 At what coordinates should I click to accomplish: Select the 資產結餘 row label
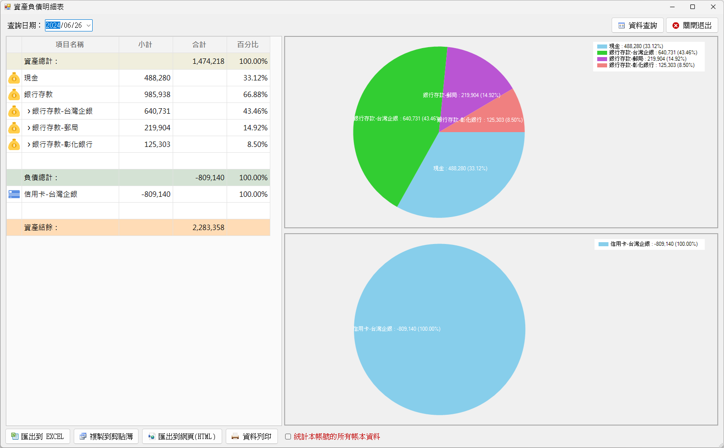click(x=41, y=227)
